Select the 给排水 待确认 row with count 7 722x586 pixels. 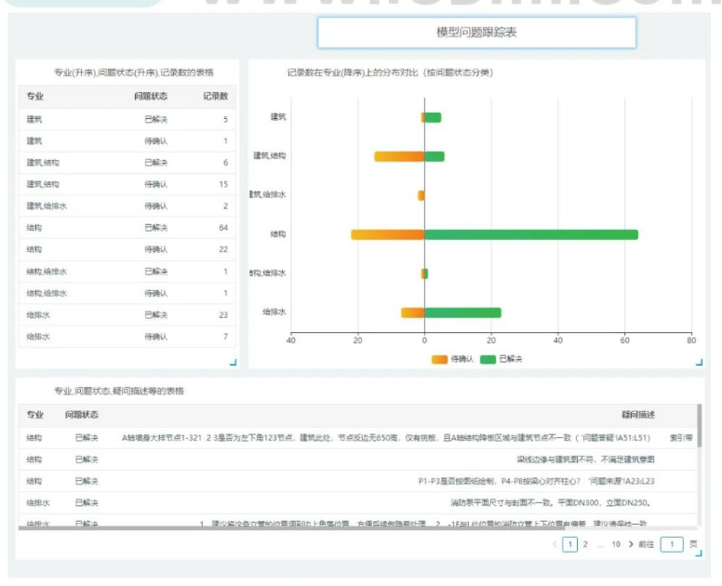(x=127, y=337)
